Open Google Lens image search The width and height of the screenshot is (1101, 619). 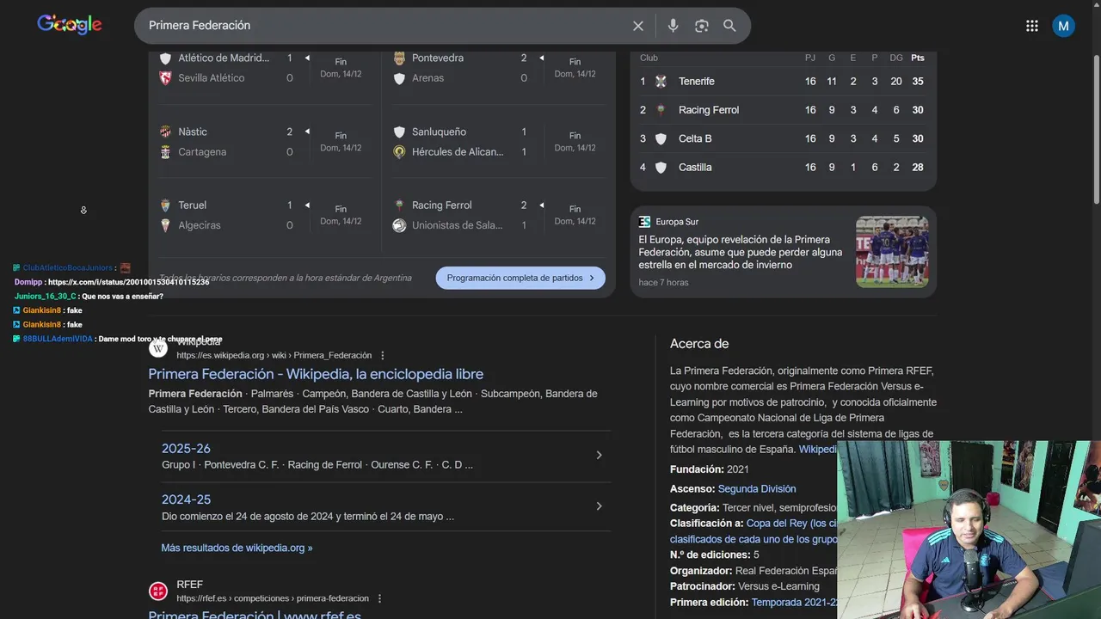pyautogui.click(x=702, y=26)
